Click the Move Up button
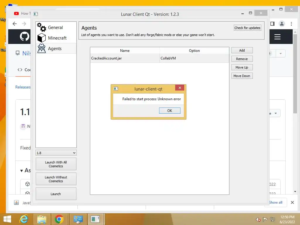This screenshot has width=300, height=225. 242,67
